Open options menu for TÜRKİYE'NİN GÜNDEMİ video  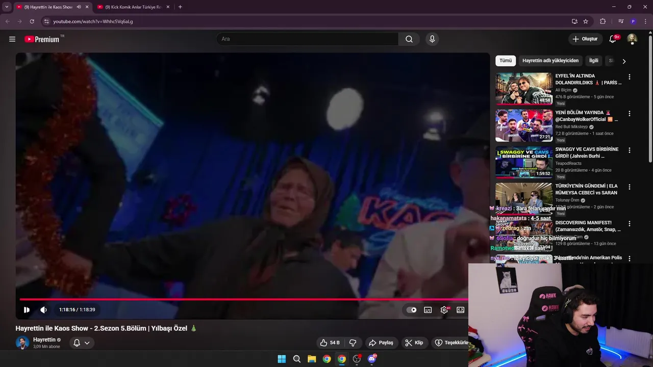[629, 187]
